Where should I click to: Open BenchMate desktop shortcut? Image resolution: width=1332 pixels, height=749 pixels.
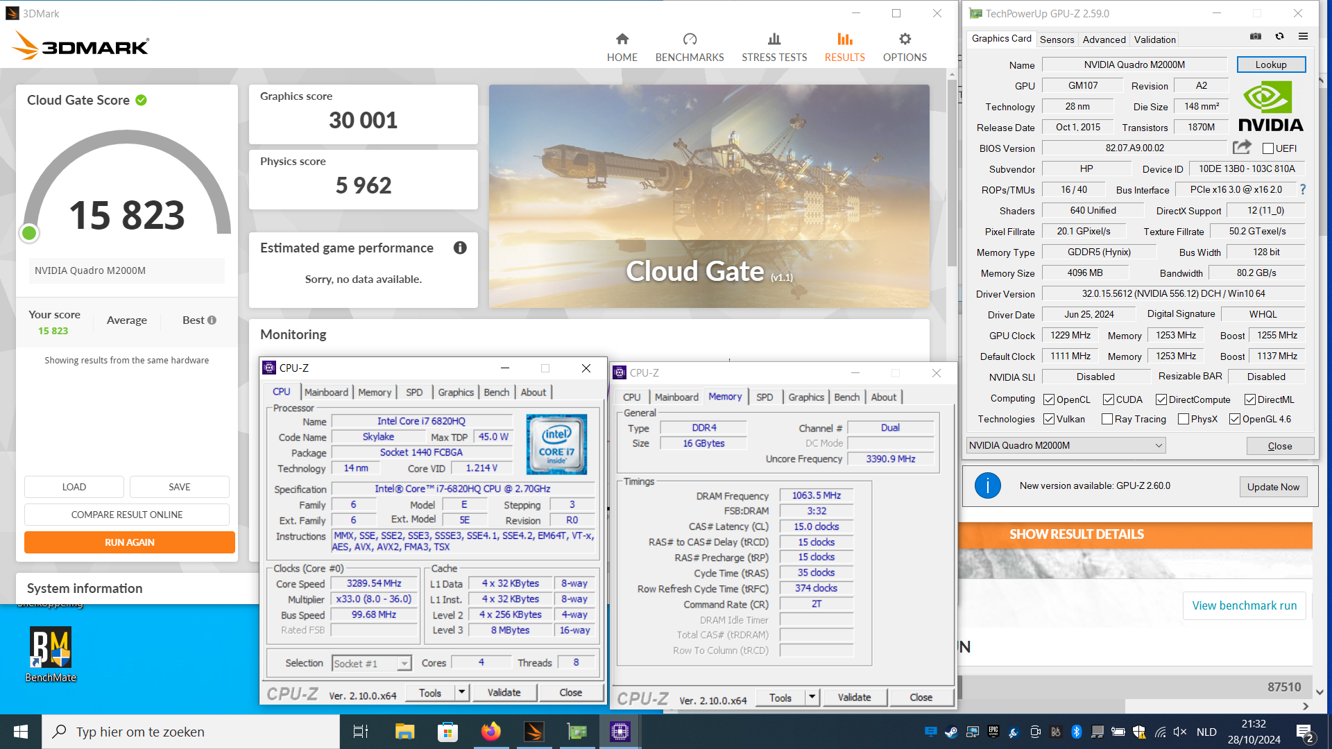[x=51, y=655]
